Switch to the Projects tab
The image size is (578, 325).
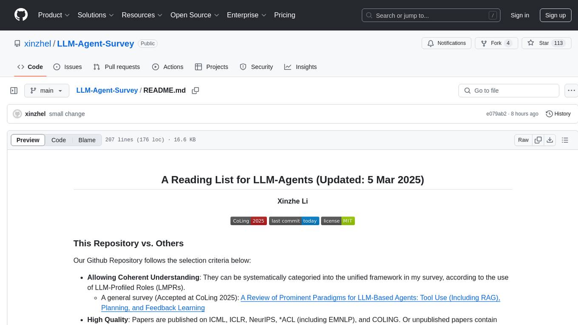pyautogui.click(x=212, y=67)
